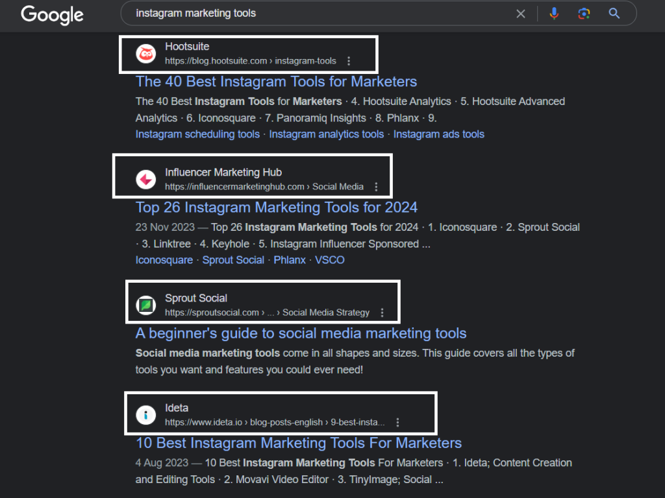
Task: Click the Influencer Marketing Hub favicon
Action: point(146,179)
